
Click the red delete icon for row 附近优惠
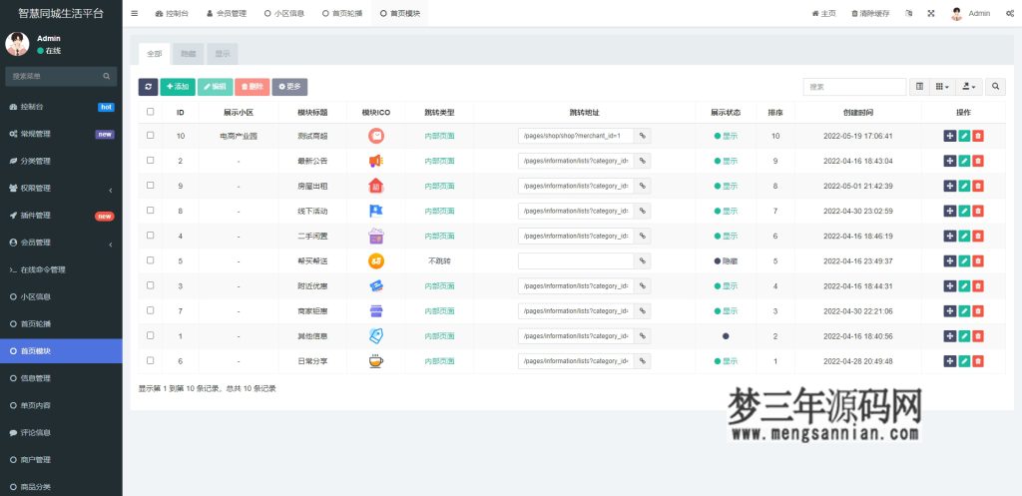pos(978,286)
